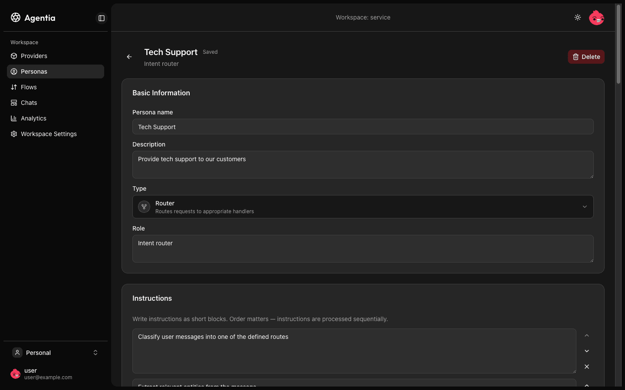Click the Analytics bar chart icon
625x390 pixels.
(x=14, y=118)
